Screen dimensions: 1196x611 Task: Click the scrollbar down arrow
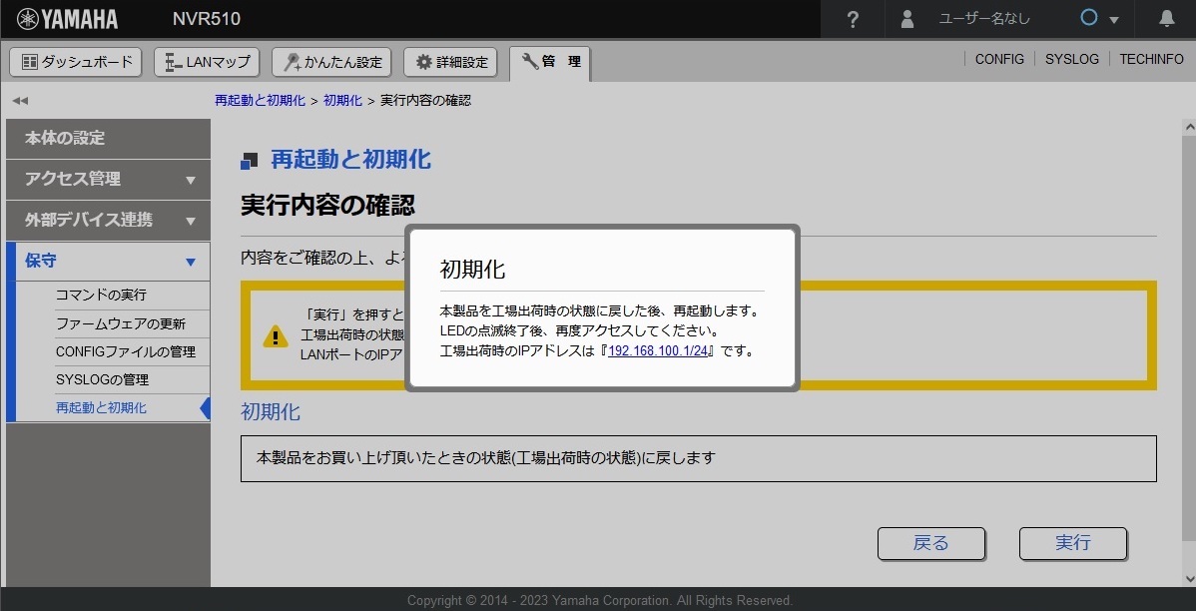[x=1188, y=578]
